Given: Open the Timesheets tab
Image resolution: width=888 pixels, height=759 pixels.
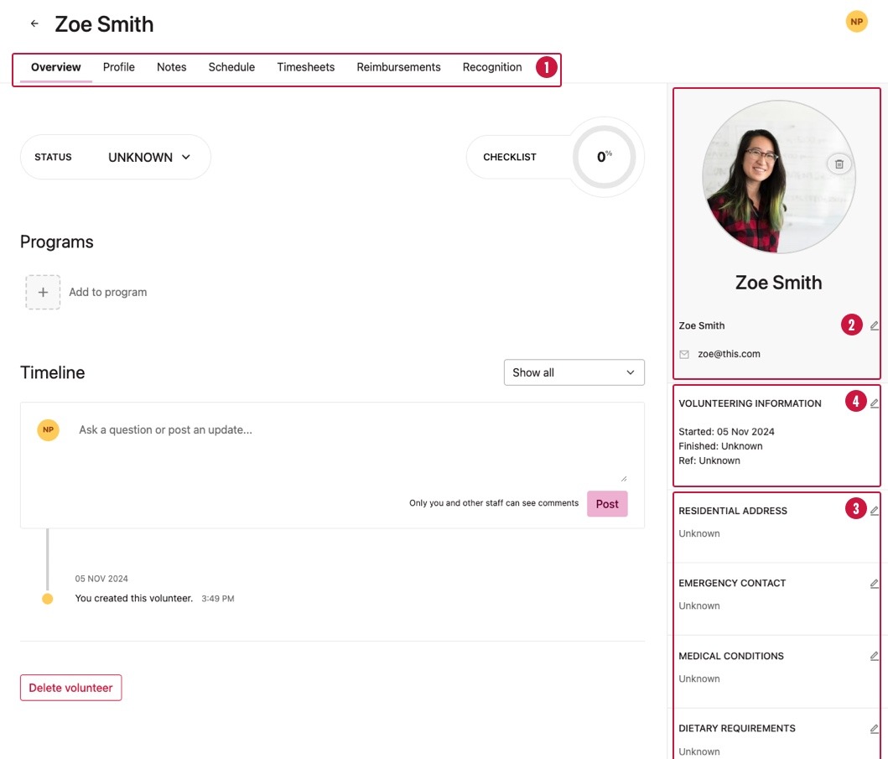Looking at the screenshot, I should [305, 67].
